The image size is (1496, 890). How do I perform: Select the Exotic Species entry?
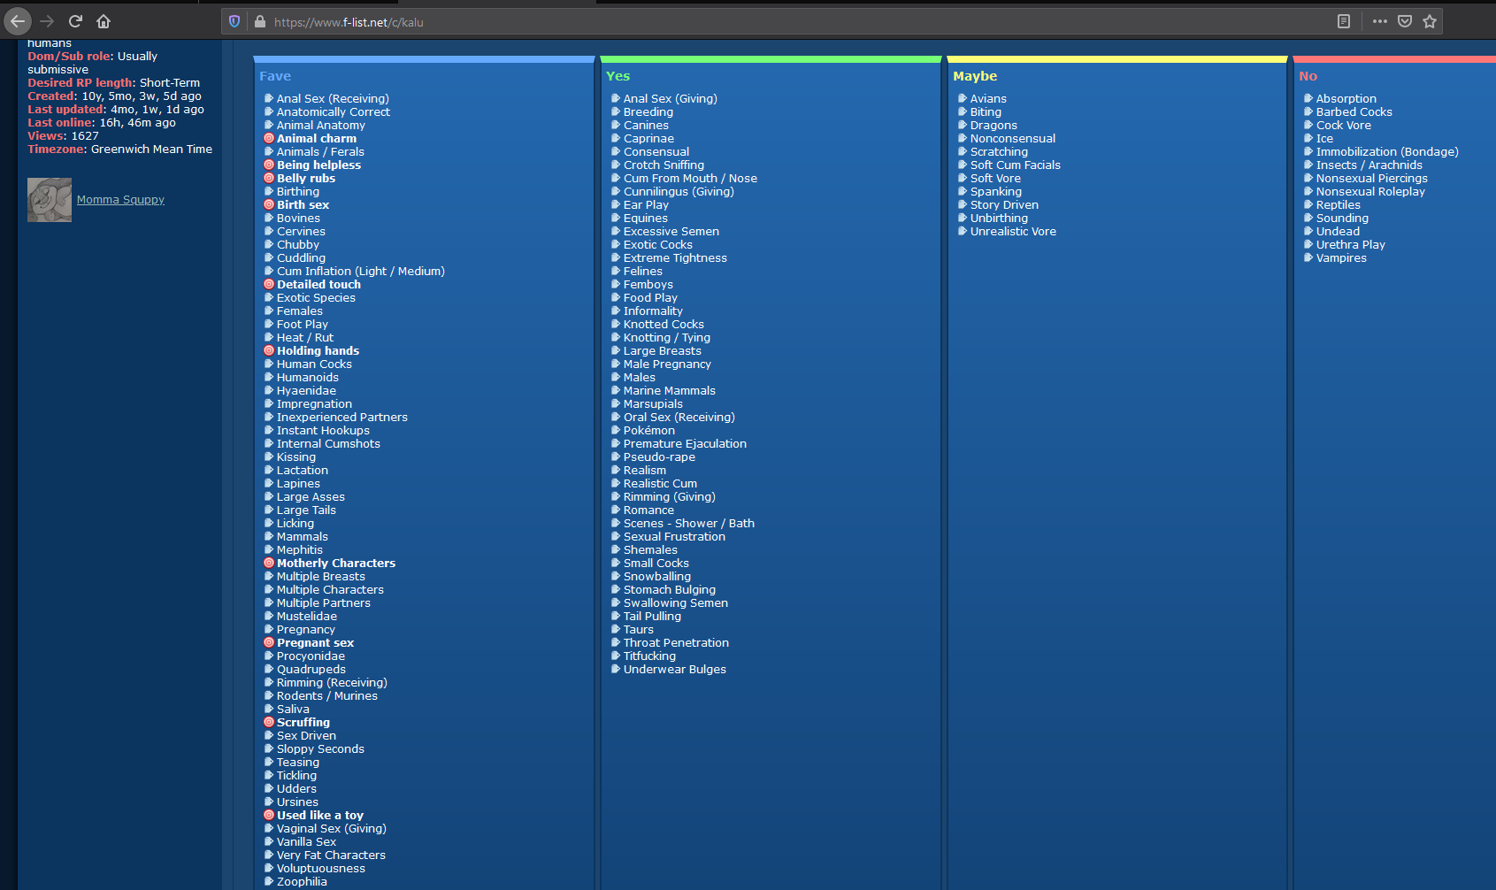tap(316, 297)
